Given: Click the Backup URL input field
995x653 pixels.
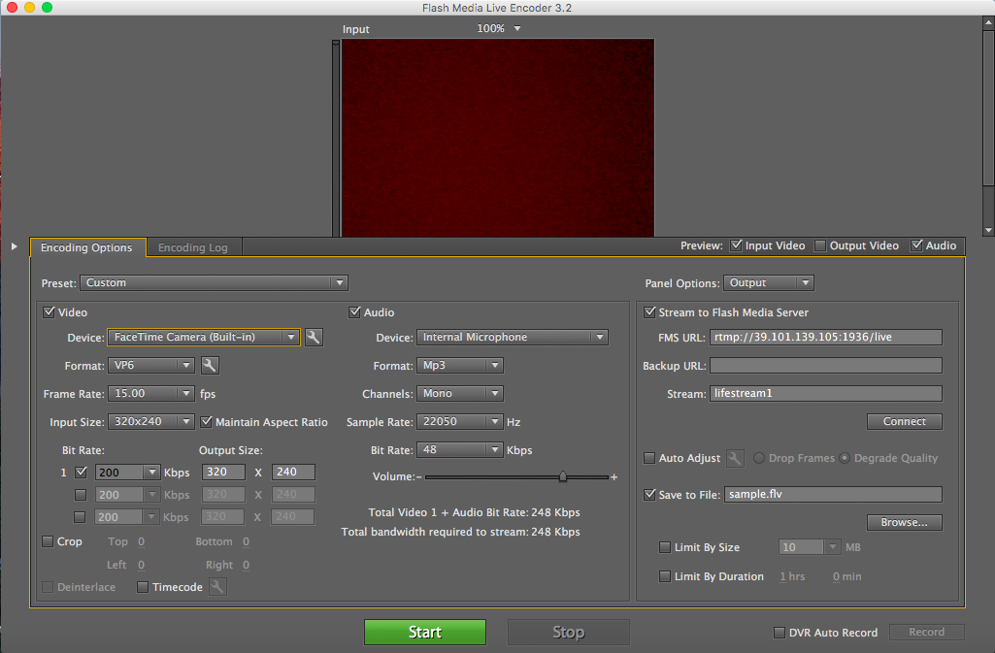Looking at the screenshot, I should pyautogui.click(x=825, y=365).
